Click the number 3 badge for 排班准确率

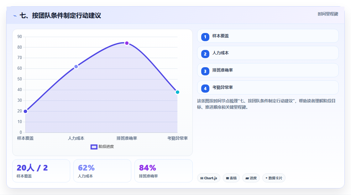point(205,71)
